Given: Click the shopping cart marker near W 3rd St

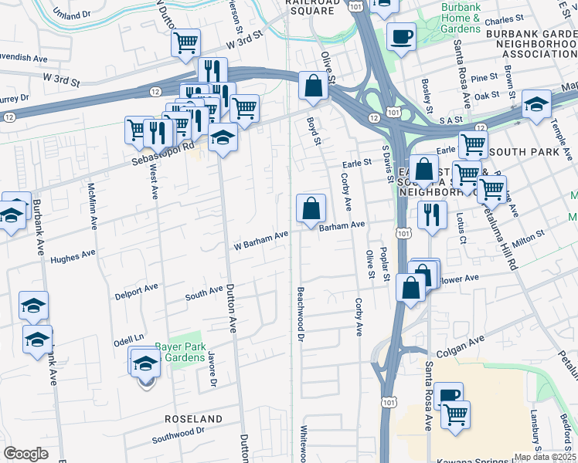Looking at the screenshot, I should point(185,44).
